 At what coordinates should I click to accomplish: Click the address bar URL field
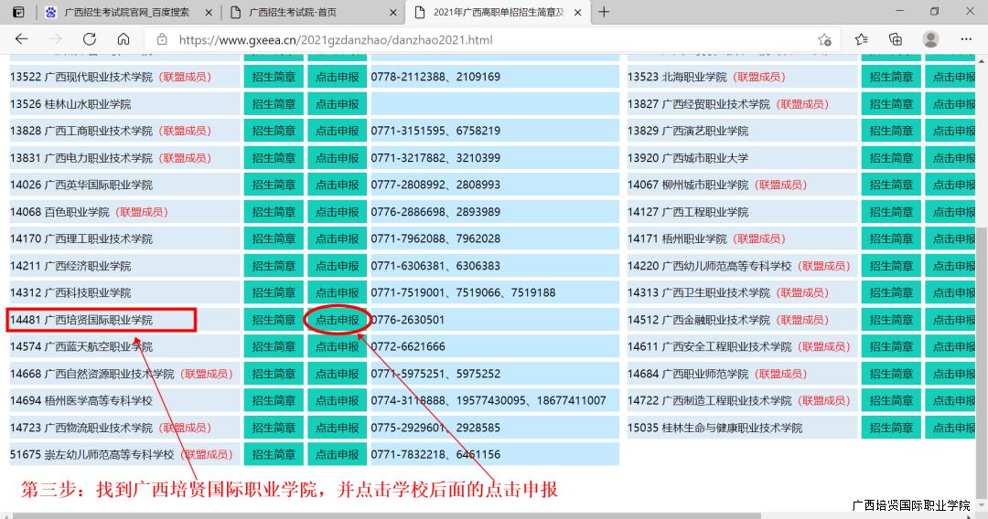tap(485, 40)
